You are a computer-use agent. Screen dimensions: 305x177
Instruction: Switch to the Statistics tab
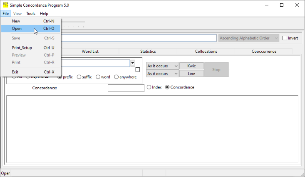[148, 52]
